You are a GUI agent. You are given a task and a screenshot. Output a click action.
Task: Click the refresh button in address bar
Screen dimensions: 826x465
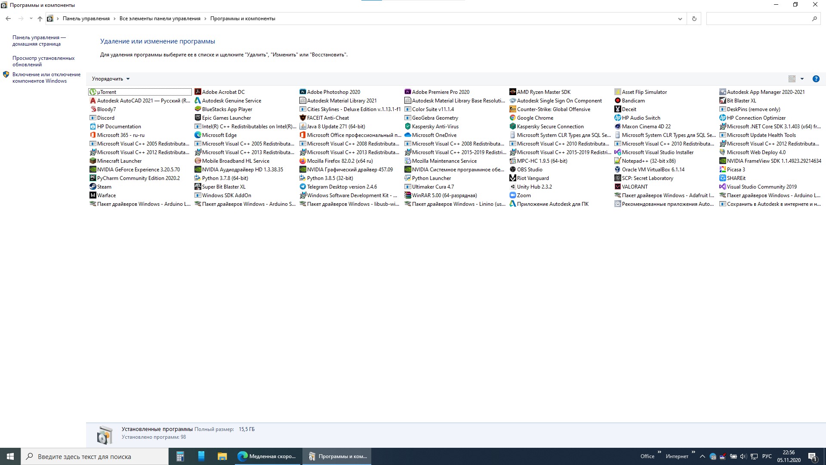point(694,19)
